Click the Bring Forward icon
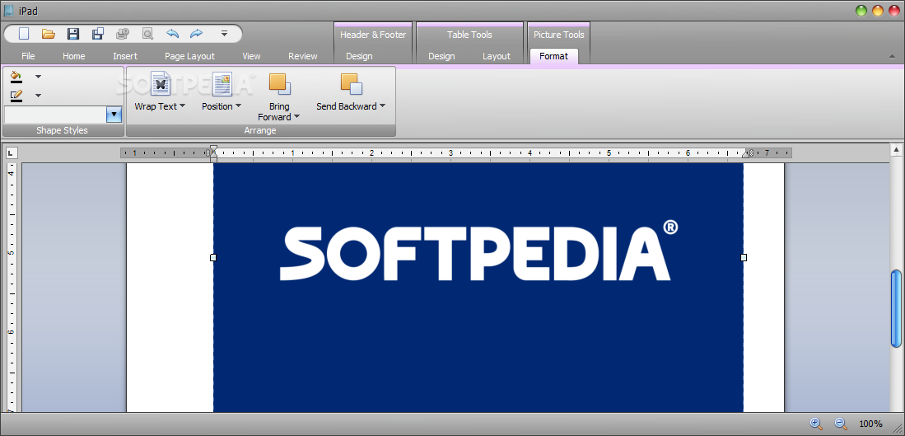This screenshot has height=436, width=905. (x=280, y=84)
